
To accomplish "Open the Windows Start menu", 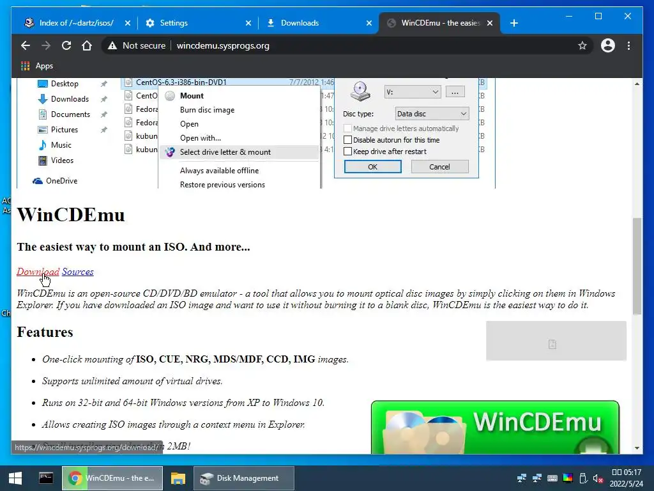I will (15, 478).
